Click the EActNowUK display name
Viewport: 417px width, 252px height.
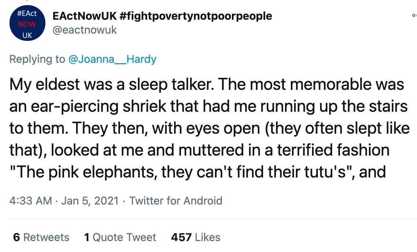(x=84, y=16)
